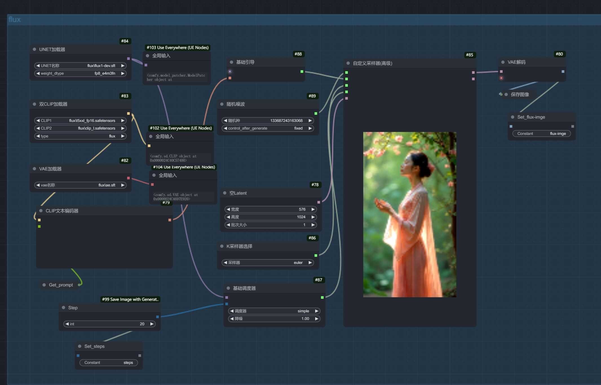Open the CLIP2 model selector
This screenshot has width=601, height=385.
[x=80, y=128]
